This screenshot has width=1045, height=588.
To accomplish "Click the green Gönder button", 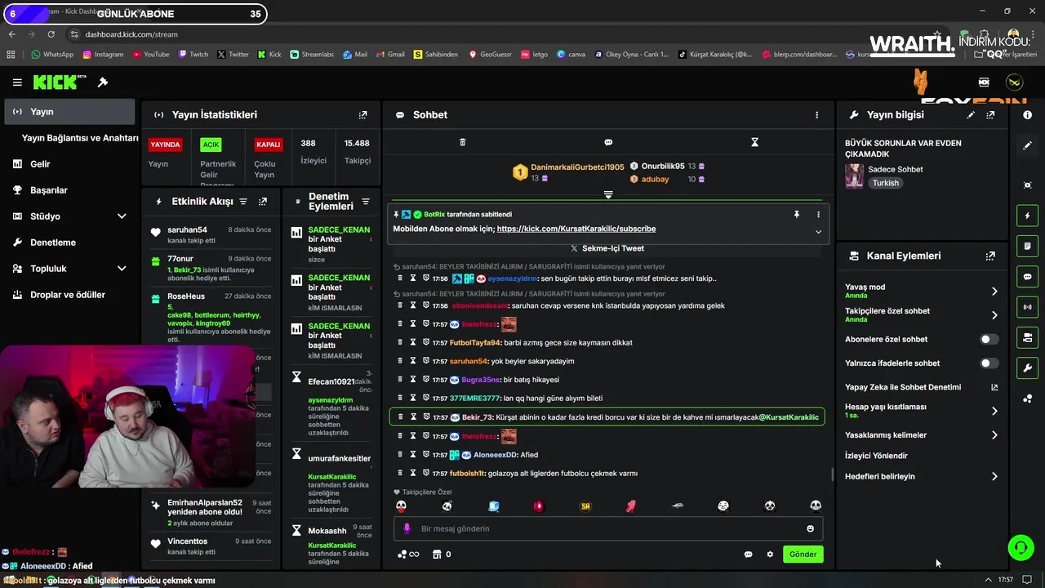I will [803, 555].
